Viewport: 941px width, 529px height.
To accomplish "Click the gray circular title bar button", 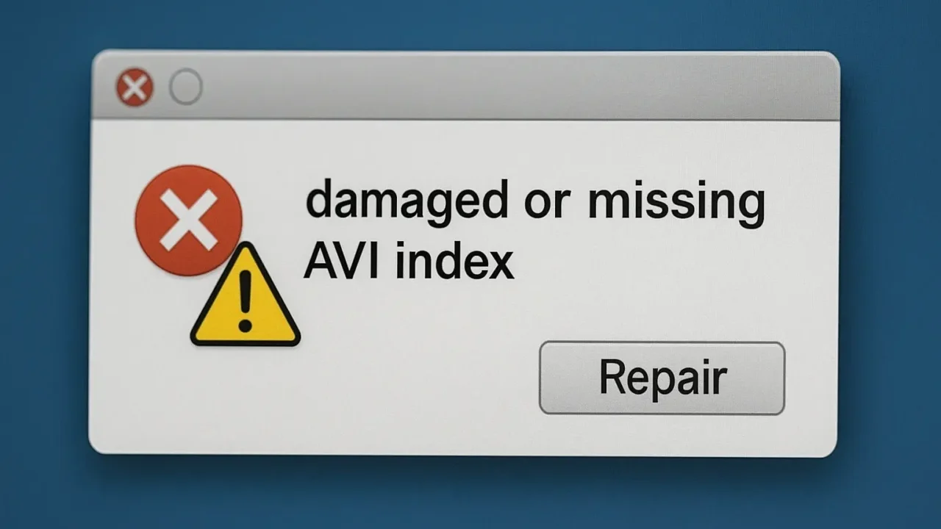I will click(x=186, y=87).
